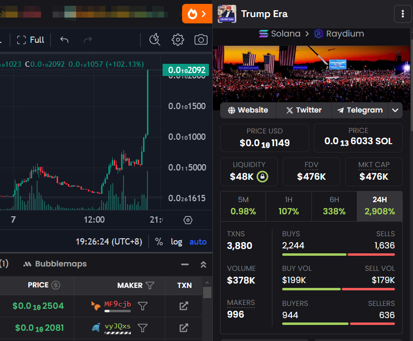Viewport: 413px width, 341px height.
Task: Select the 5M timeframe tab
Action: tap(243, 206)
